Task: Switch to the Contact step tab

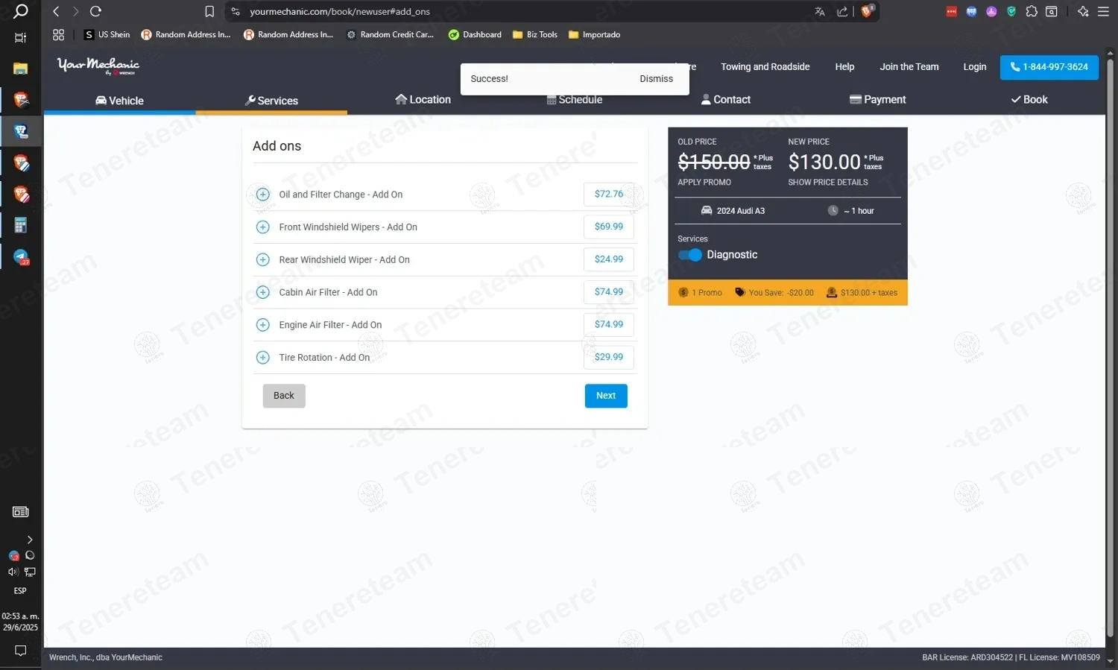Action: click(726, 100)
